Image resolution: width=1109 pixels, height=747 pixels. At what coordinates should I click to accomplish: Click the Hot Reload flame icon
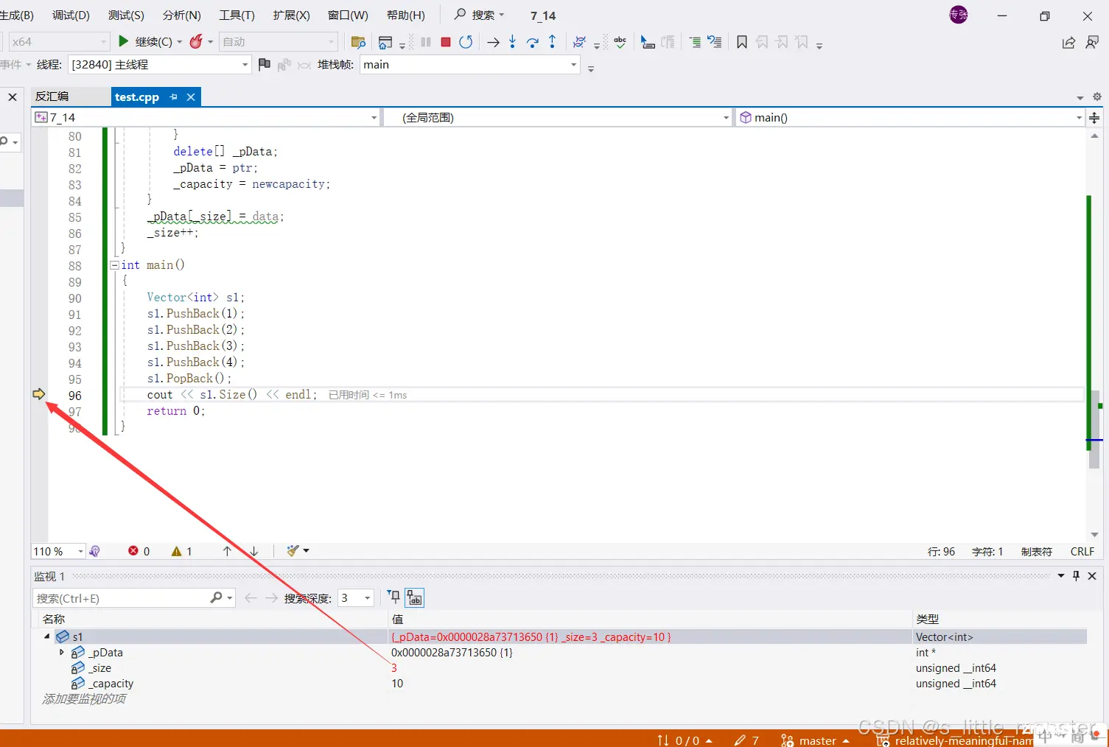[x=196, y=42]
